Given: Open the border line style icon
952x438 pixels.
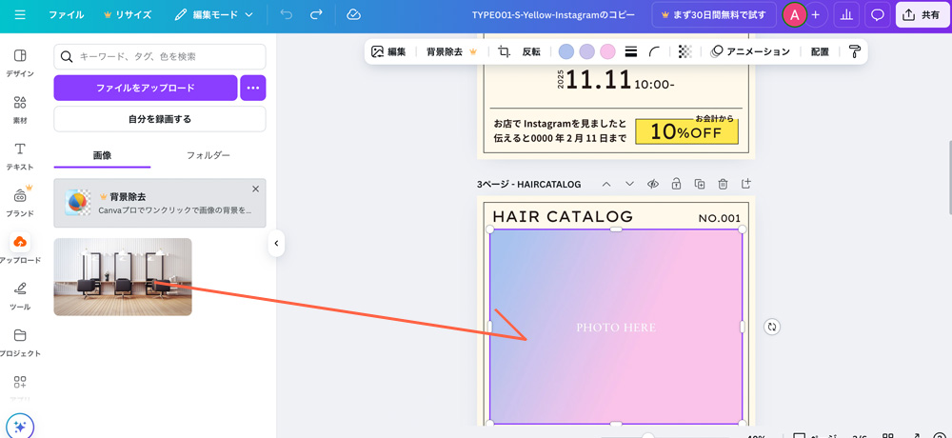Looking at the screenshot, I should pos(630,51).
